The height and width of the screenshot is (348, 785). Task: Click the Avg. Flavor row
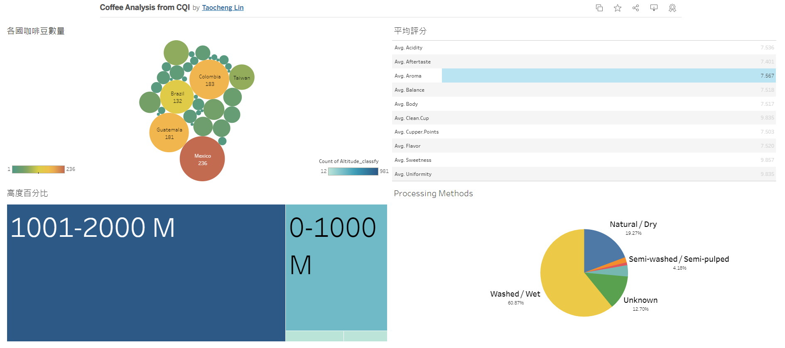[584, 146]
